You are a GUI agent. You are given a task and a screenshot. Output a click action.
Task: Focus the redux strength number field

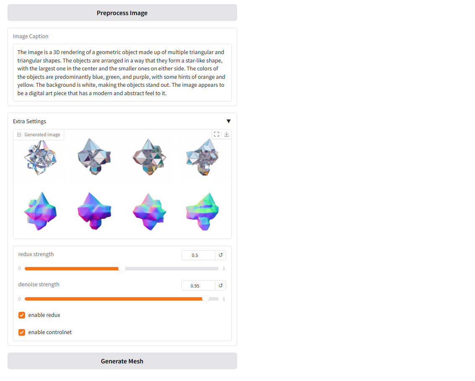click(198, 255)
